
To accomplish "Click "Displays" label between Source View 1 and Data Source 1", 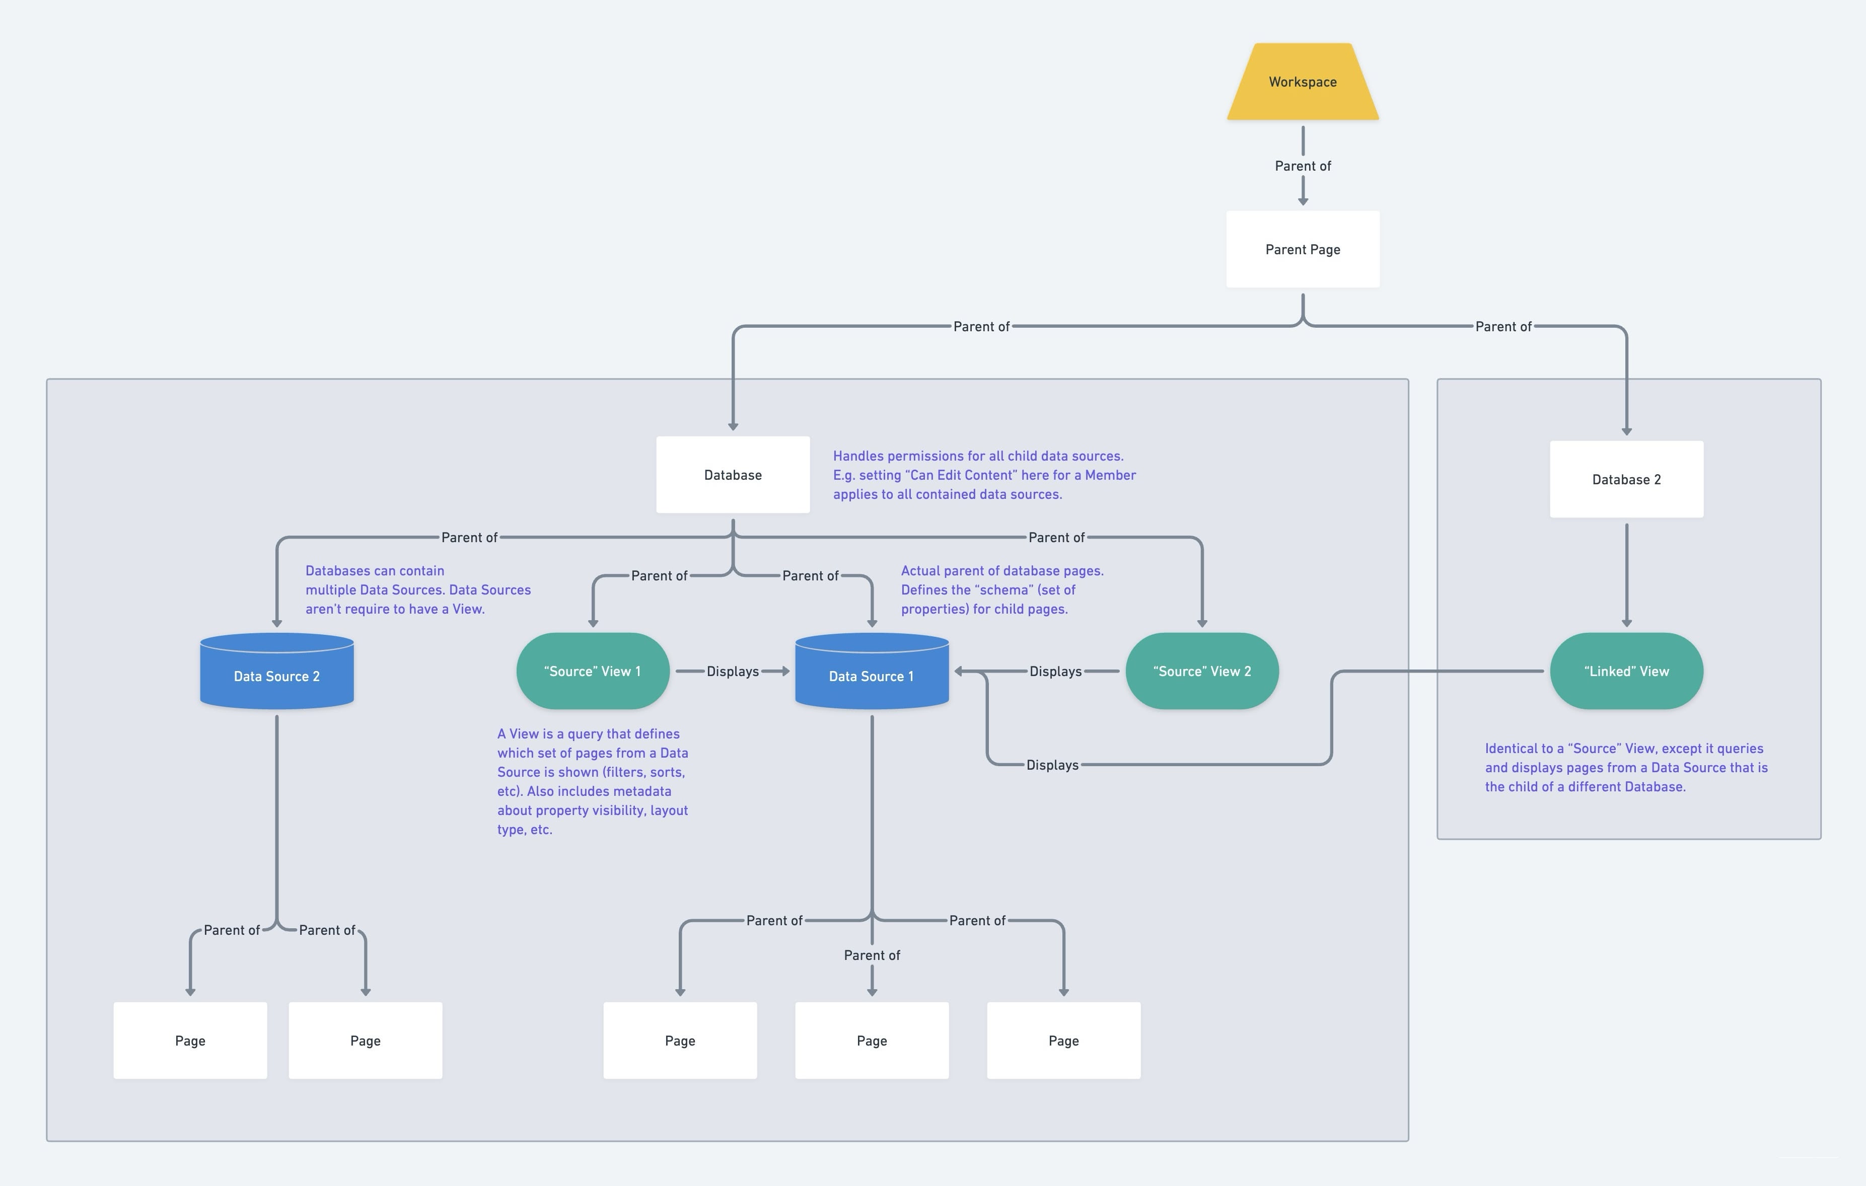I will point(732,671).
